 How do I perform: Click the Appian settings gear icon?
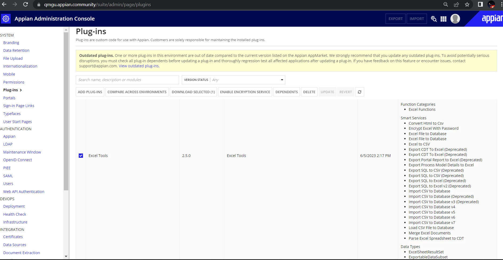click(x=6, y=19)
